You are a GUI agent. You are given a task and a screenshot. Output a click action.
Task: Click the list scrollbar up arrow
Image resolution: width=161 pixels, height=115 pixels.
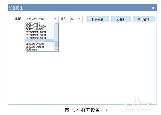pos(56,24)
